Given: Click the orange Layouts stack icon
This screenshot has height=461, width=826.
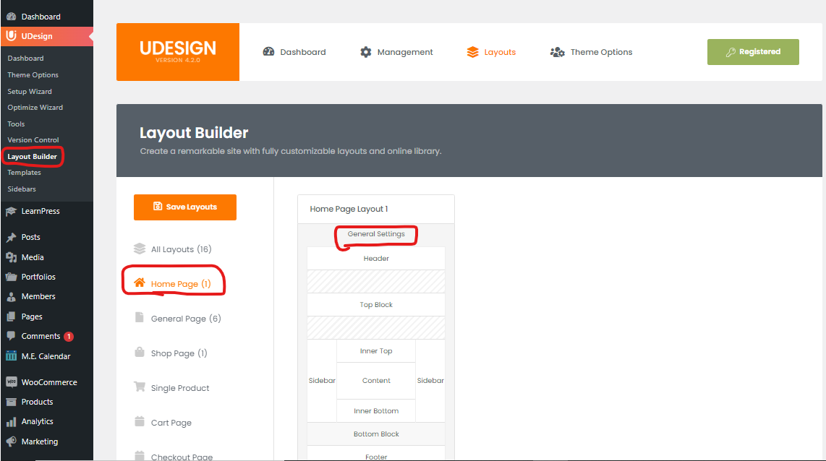Looking at the screenshot, I should click(x=472, y=51).
